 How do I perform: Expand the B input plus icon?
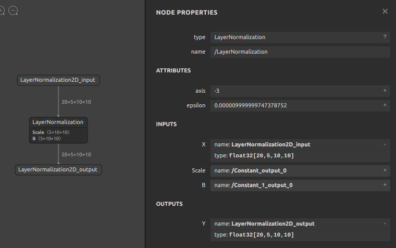385,185
